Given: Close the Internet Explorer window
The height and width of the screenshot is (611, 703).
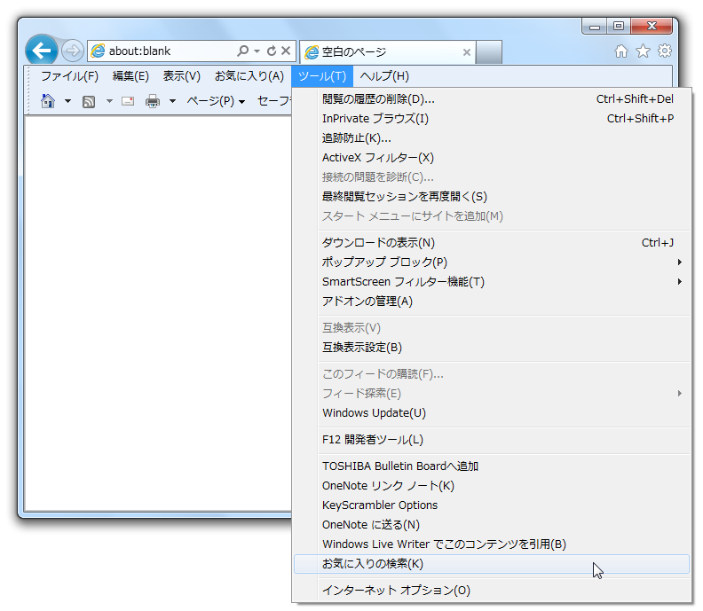Looking at the screenshot, I should click(652, 26).
